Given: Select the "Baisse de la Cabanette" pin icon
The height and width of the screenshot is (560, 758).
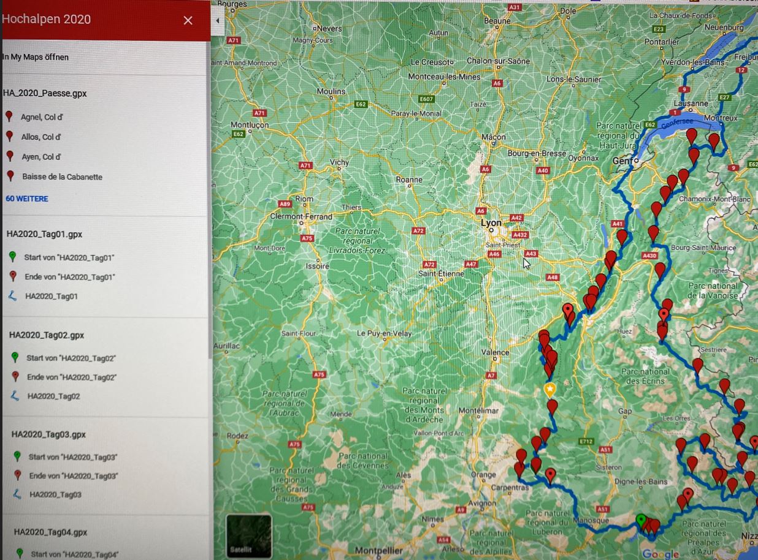Looking at the screenshot, I should [10, 176].
